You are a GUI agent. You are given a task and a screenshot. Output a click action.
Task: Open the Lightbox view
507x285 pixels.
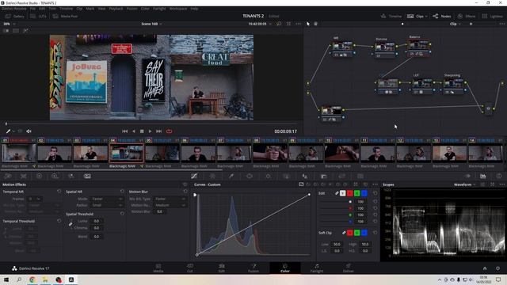tap(492, 16)
